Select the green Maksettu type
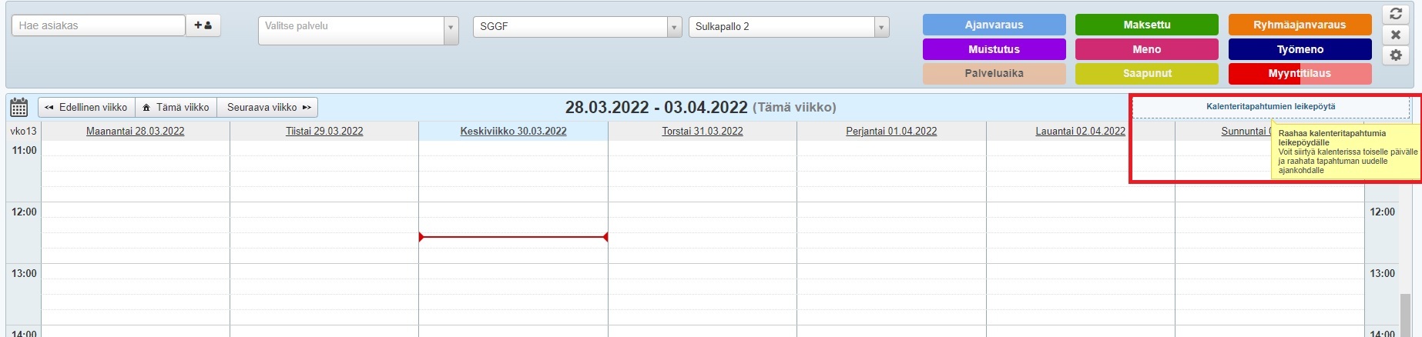The image size is (1422, 337). pos(1146,25)
